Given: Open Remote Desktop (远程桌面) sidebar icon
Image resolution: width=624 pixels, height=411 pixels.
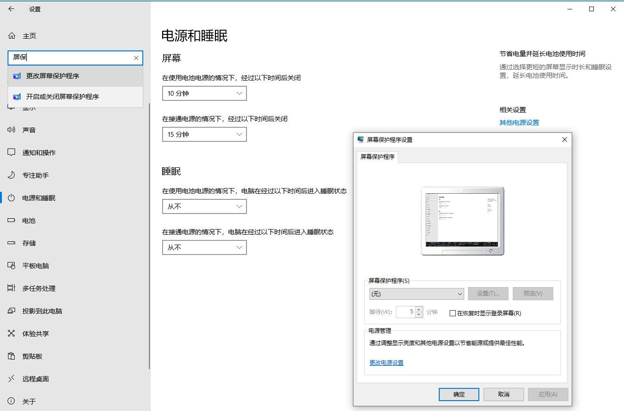Looking at the screenshot, I should coord(12,379).
